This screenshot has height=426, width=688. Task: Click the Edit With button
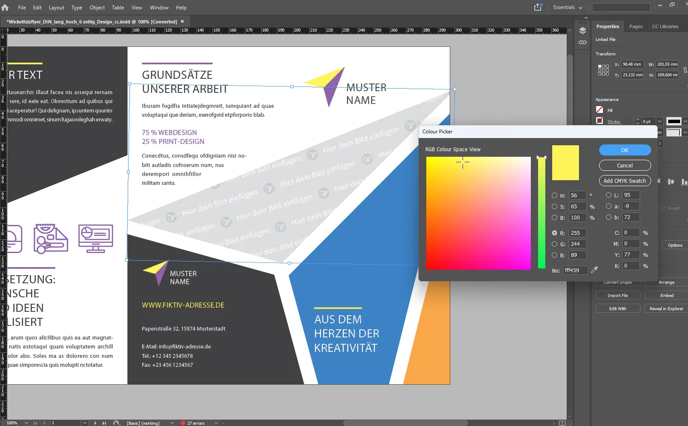click(x=618, y=308)
